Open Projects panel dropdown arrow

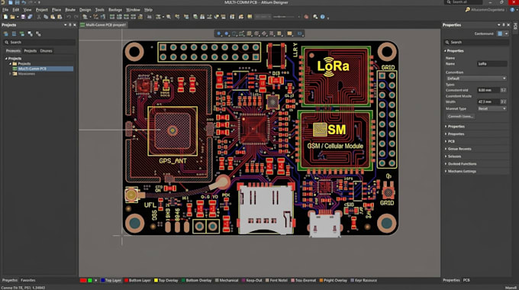coord(65,25)
